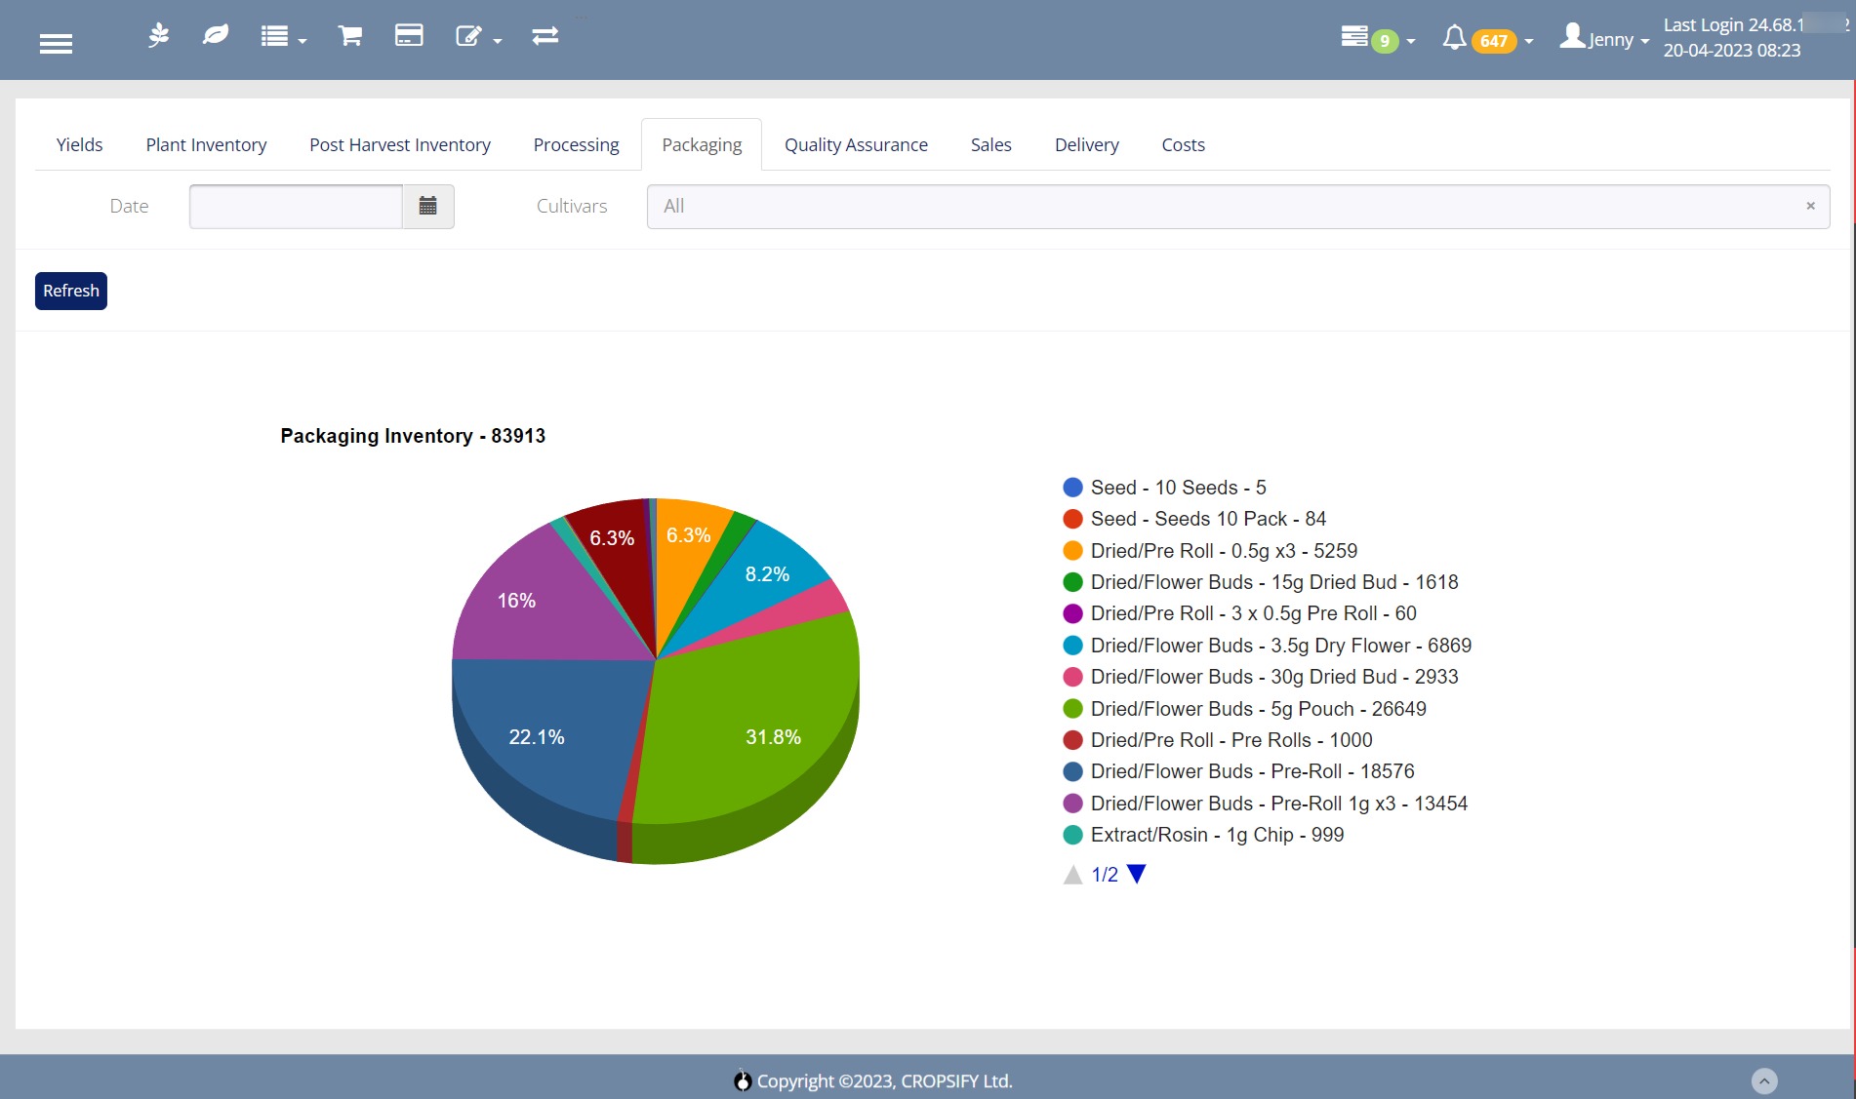Open the hamburger sidebar menu

click(x=56, y=43)
